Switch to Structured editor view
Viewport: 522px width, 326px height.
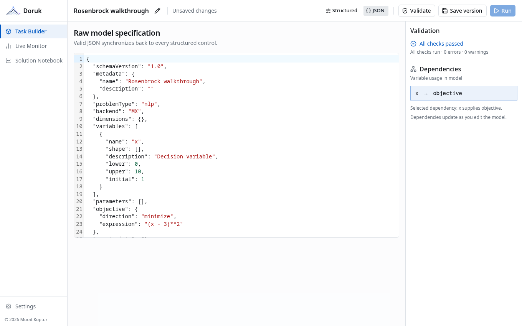click(x=341, y=11)
